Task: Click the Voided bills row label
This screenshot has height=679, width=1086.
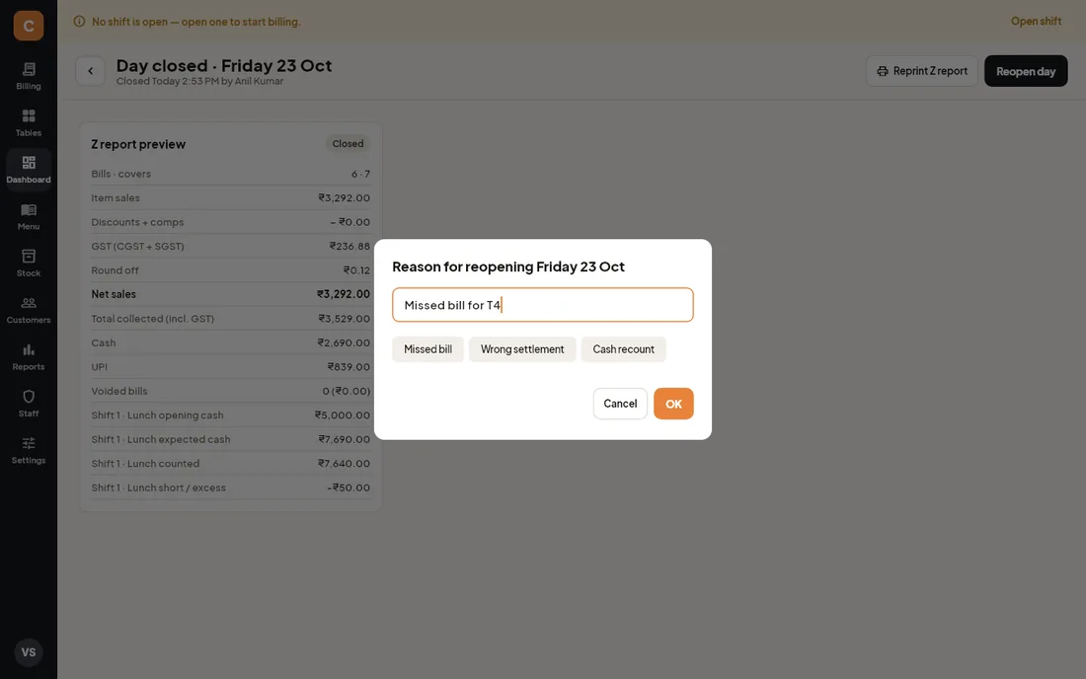Action: (119, 391)
